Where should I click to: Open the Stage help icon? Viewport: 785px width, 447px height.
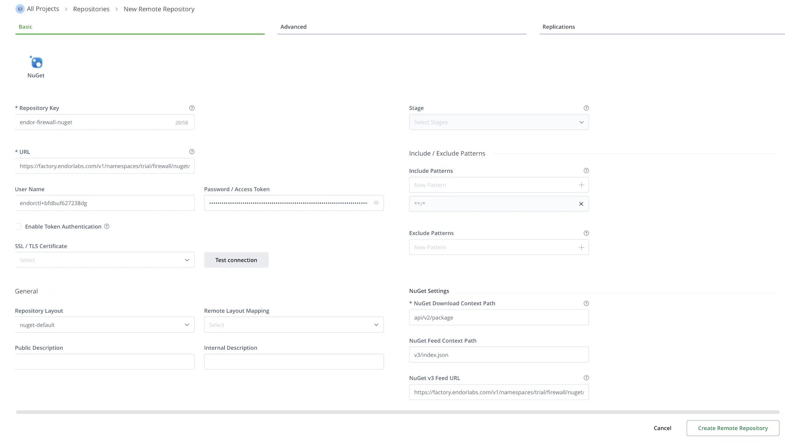pos(586,108)
